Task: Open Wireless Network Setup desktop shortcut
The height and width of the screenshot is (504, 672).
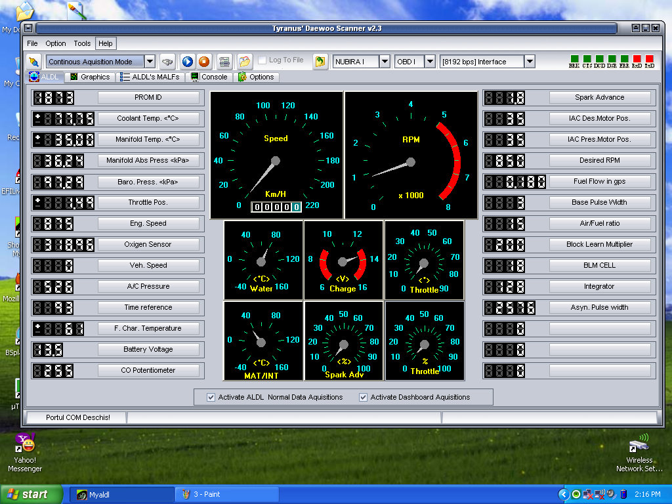Action: coord(639,453)
